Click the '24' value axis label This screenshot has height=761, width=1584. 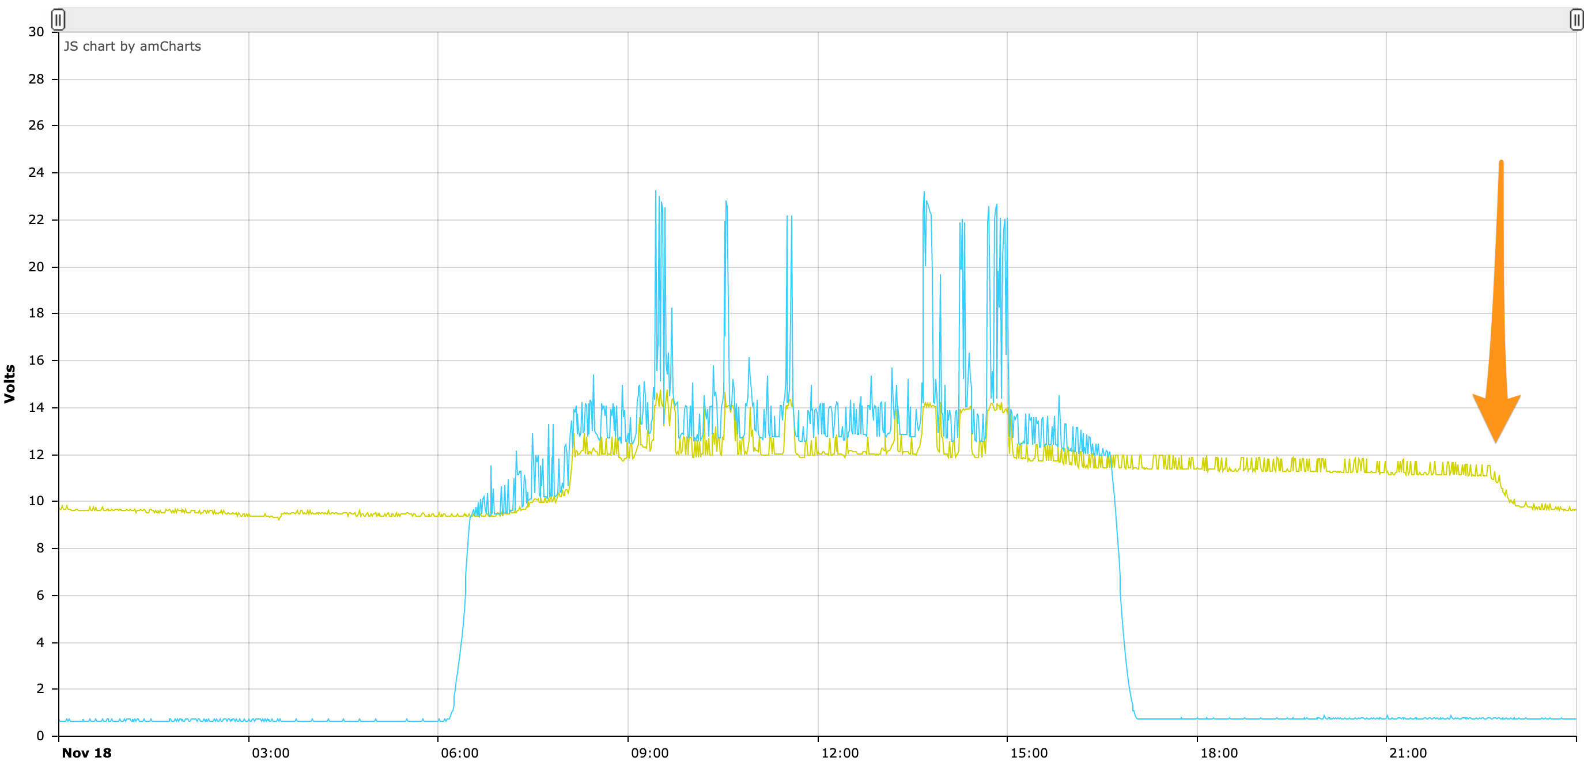coord(36,172)
